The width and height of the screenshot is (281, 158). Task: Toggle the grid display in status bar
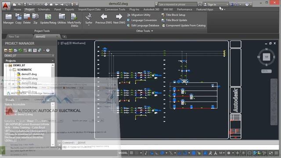tap(132, 153)
